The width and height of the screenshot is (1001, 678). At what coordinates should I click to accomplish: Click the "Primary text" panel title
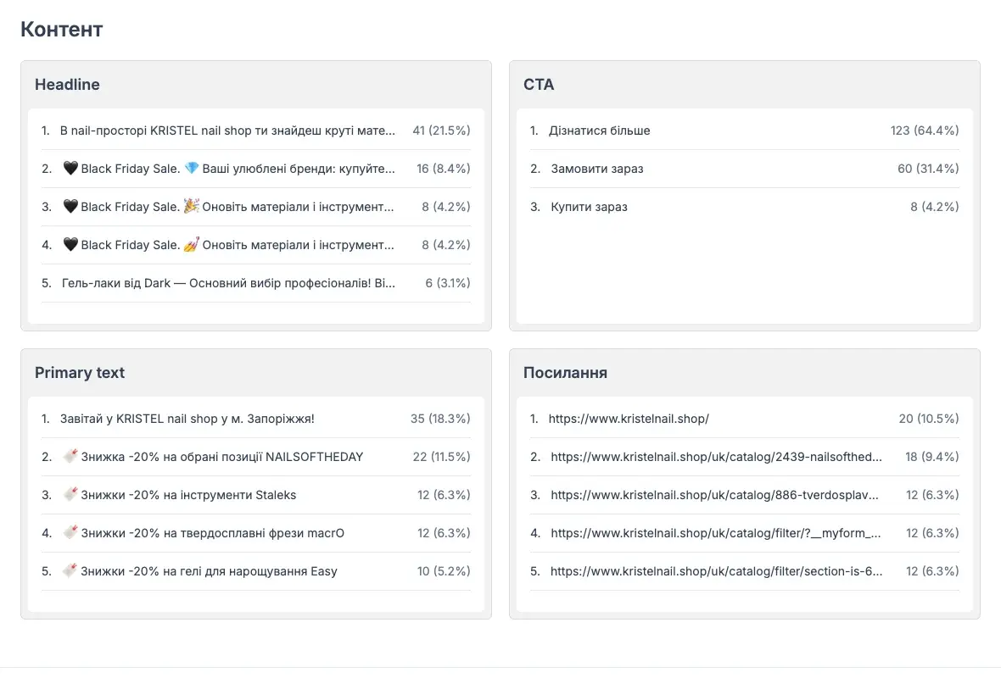click(x=80, y=373)
